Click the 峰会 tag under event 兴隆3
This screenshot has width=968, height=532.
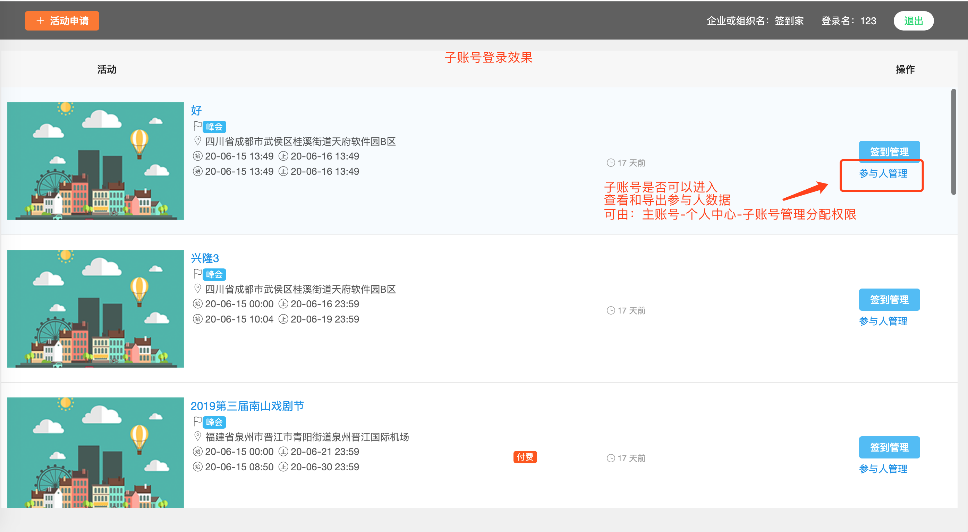[x=214, y=274]
